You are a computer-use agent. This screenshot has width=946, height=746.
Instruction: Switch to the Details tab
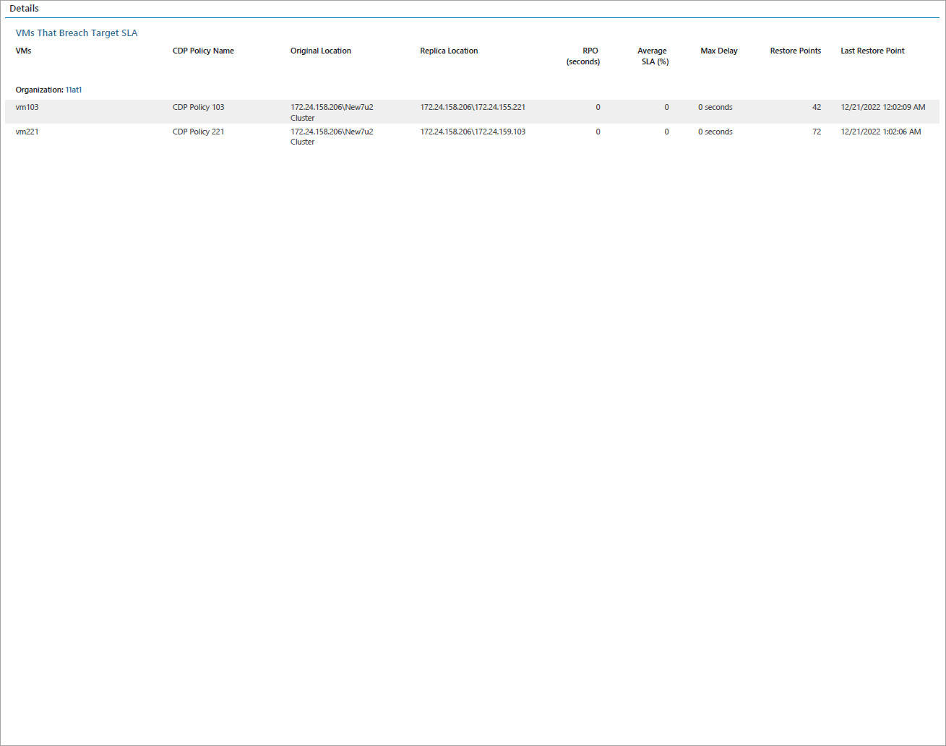24,8
